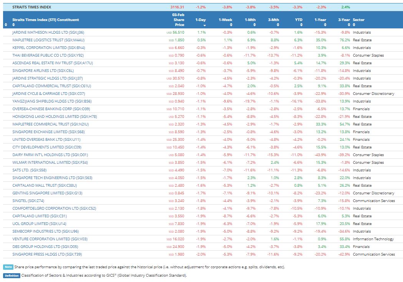Open SATS Ltd. link
The width and height of the screenshot is (403, 282).
[29, 170]
